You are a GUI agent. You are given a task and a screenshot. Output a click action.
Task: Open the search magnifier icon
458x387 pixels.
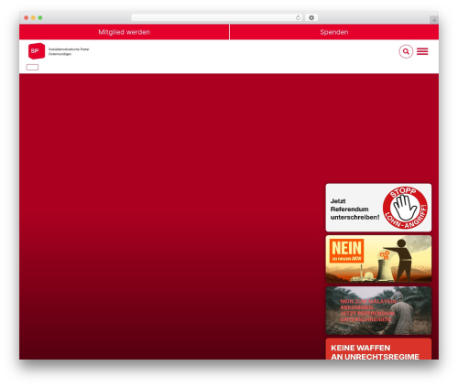[406, 51]
